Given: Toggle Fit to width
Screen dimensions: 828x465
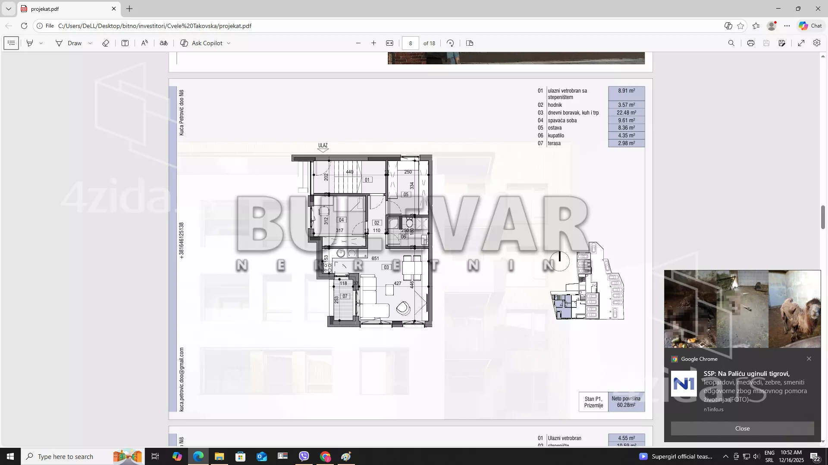Looking at the screenshot, I should [x=389, y=43].
